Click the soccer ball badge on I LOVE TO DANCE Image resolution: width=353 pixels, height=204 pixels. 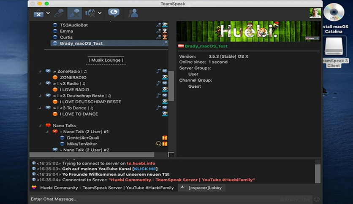[165, 113]
